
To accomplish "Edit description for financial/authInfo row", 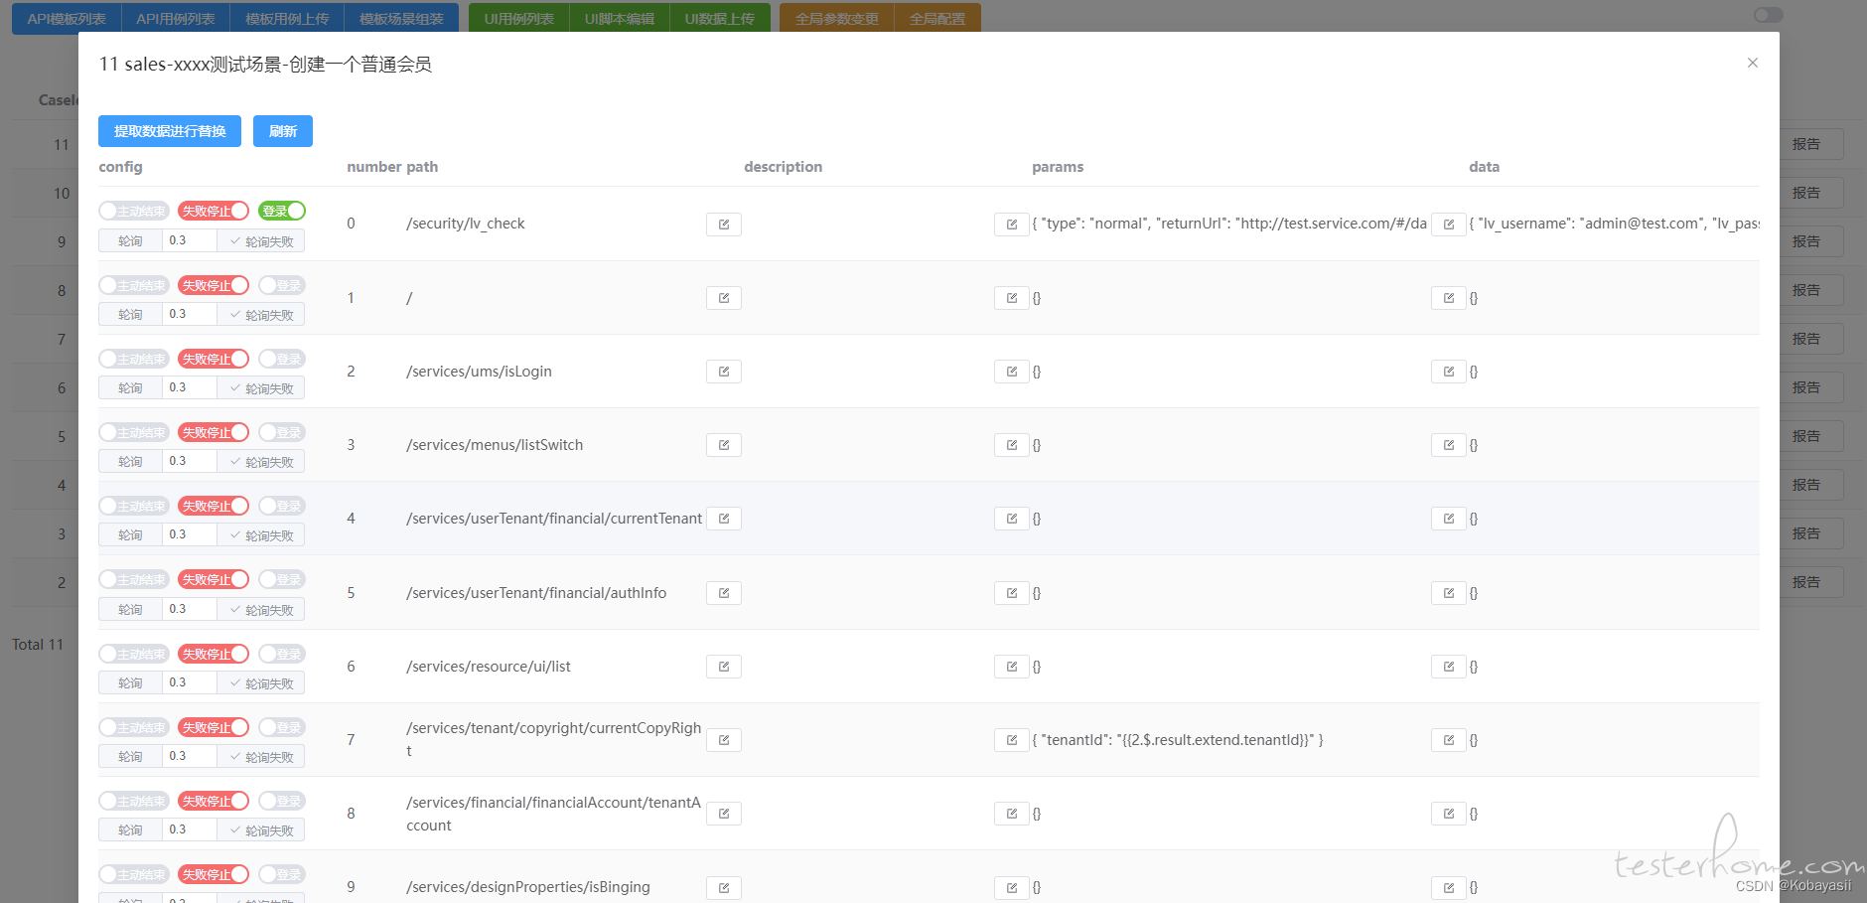I will 723,593.
